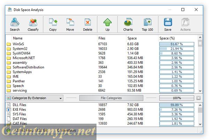The height and width of the screenshot is (140, 209).
Task: Sort by the Space column header
Action: (132, 38)
